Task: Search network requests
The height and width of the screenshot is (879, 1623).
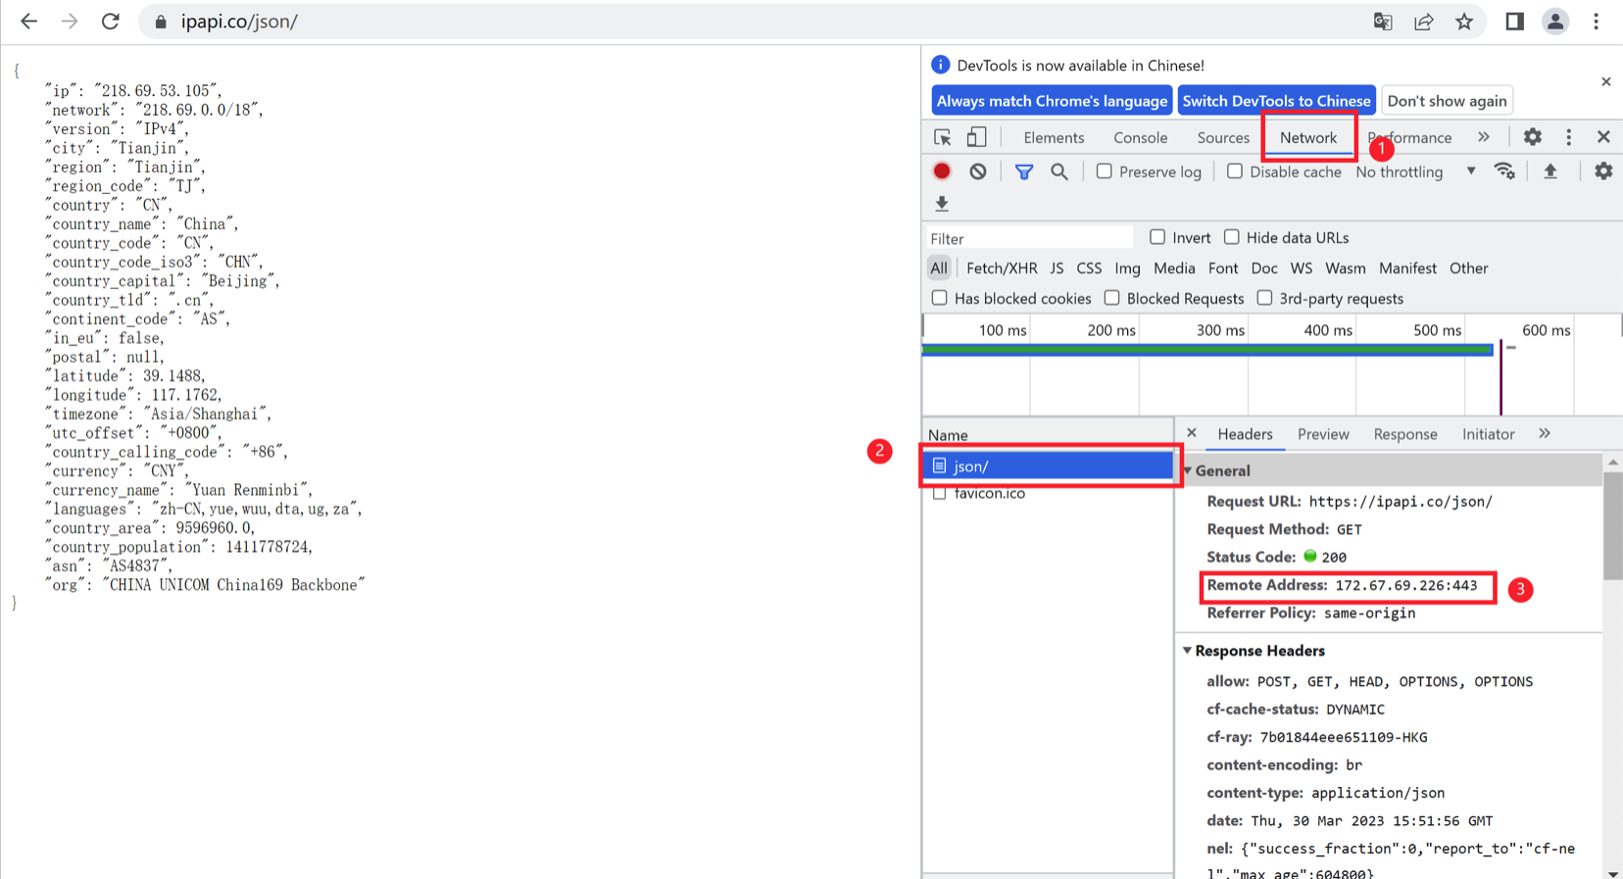Action: pyautogui.click(x=1059, y=171)
